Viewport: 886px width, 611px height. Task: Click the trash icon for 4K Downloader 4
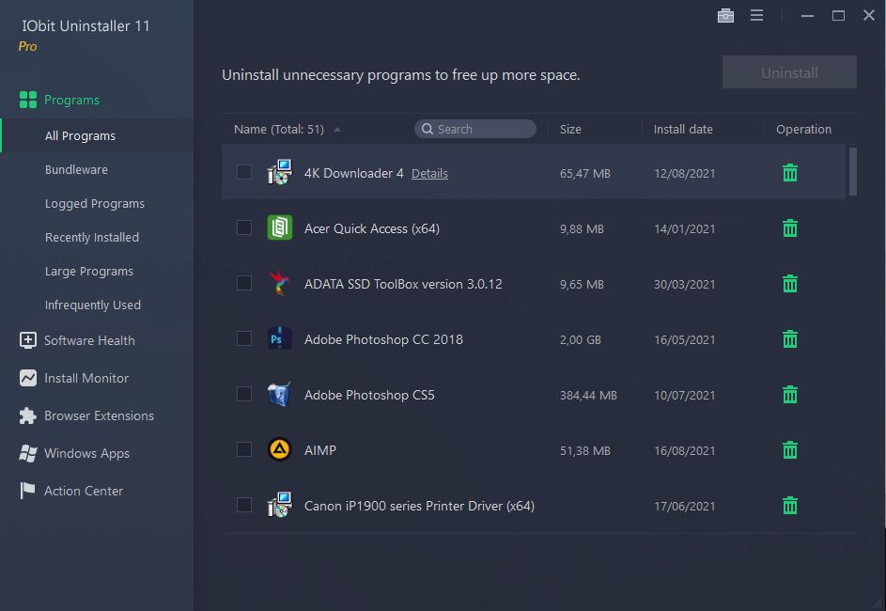click(790, 172)
